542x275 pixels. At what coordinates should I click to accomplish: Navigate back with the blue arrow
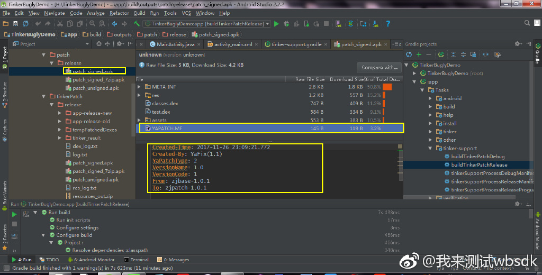tap(114, 23)
